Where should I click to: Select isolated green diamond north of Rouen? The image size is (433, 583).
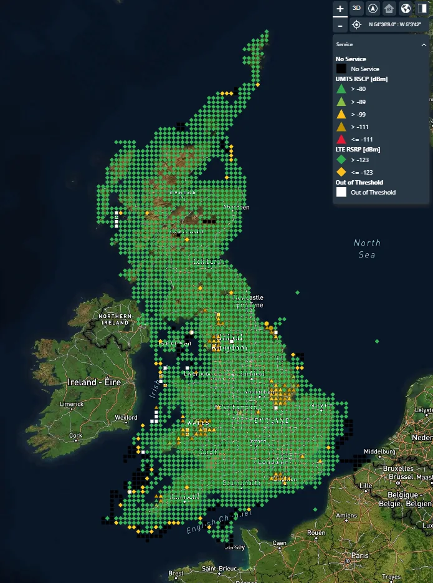coord(315,509)
